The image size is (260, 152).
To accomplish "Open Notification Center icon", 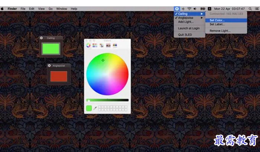I will pos(257,9).
